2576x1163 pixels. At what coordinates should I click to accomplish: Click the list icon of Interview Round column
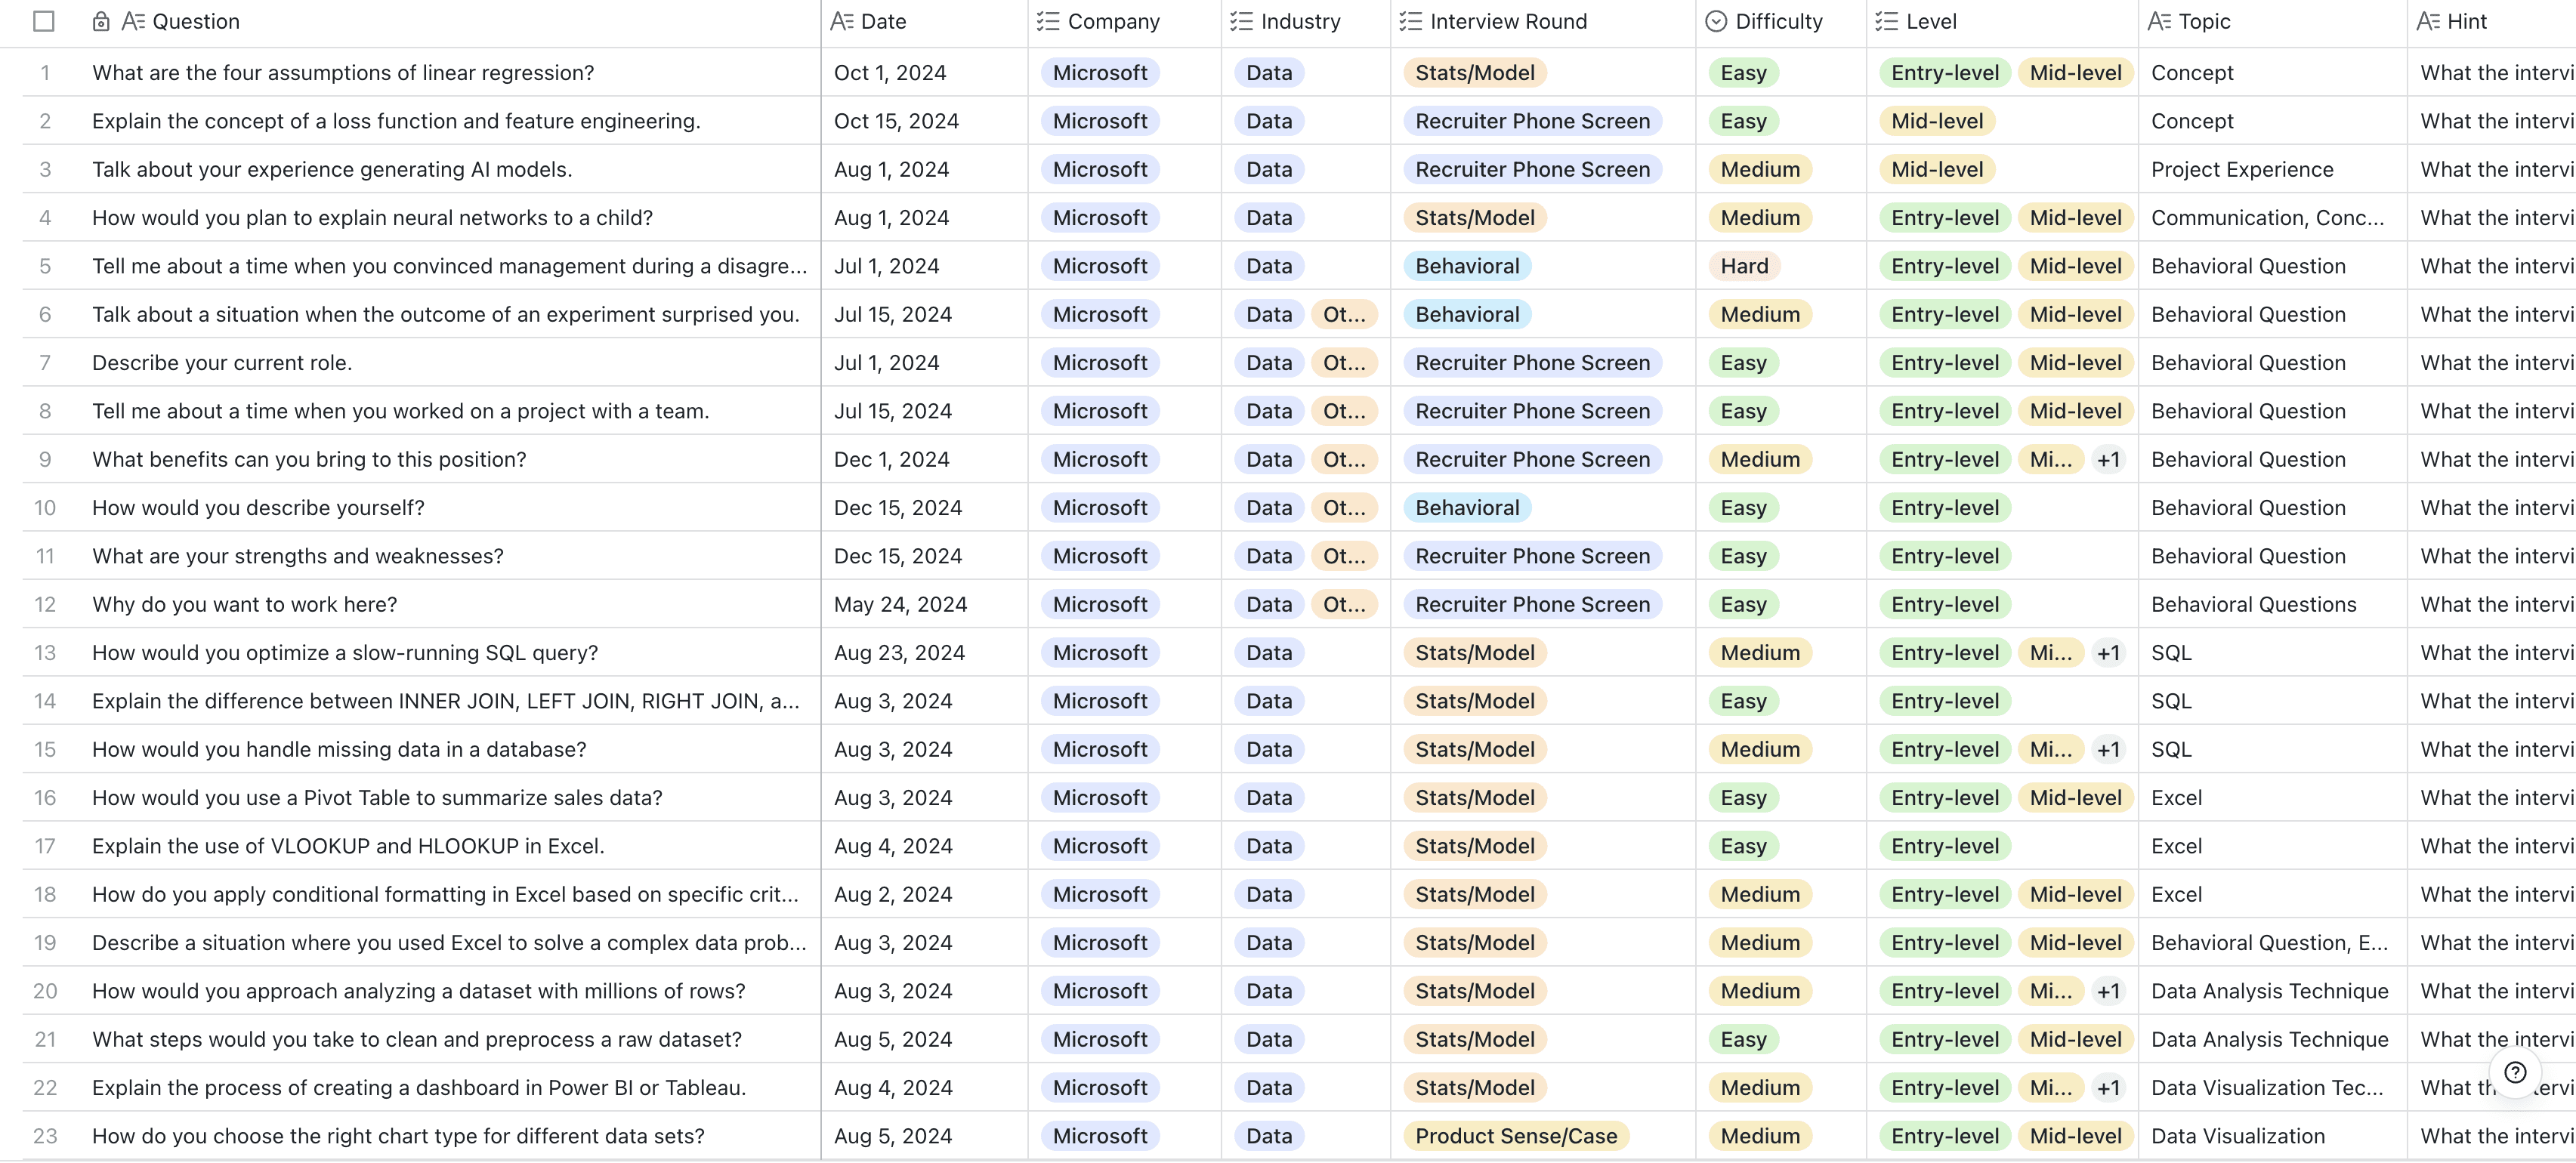pos(1410,21)
